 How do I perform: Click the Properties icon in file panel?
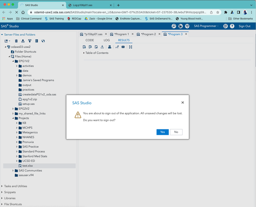(x=37, y=41)
